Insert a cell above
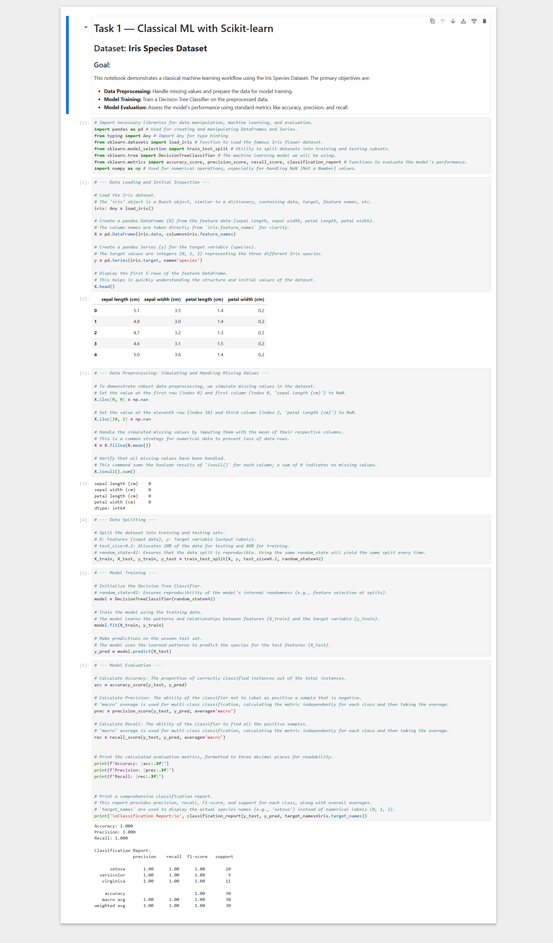 [463, 21]
